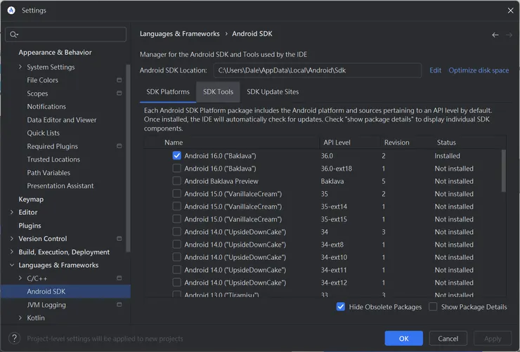Collapse the Languages & Frameworks section

[x=12, y=266]
